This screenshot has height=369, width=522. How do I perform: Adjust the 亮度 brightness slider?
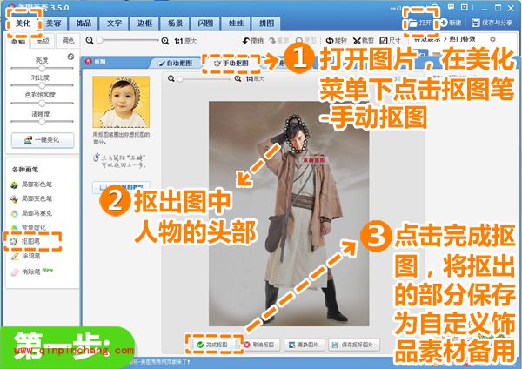tap(42, 68)
